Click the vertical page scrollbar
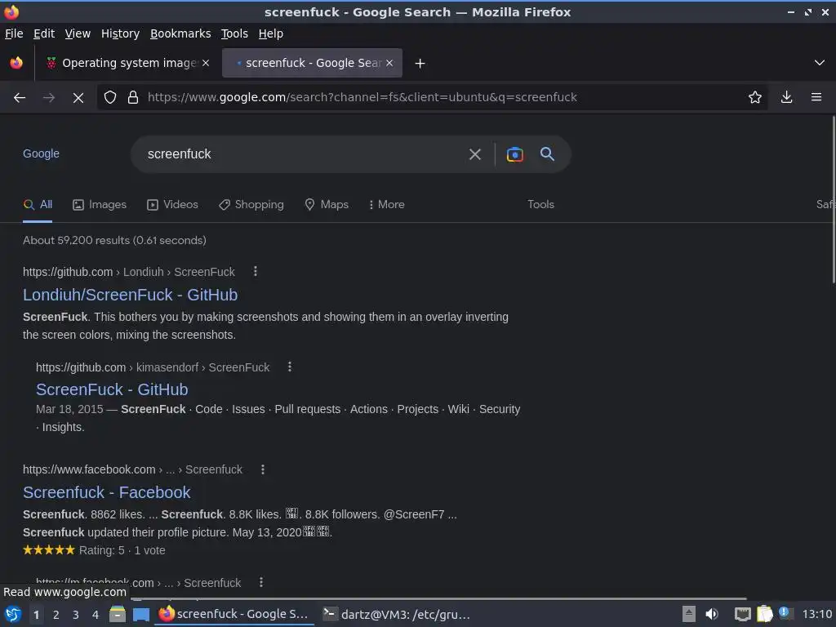Image resolution: width=836 pixels, height=627 pixels. 833,200
